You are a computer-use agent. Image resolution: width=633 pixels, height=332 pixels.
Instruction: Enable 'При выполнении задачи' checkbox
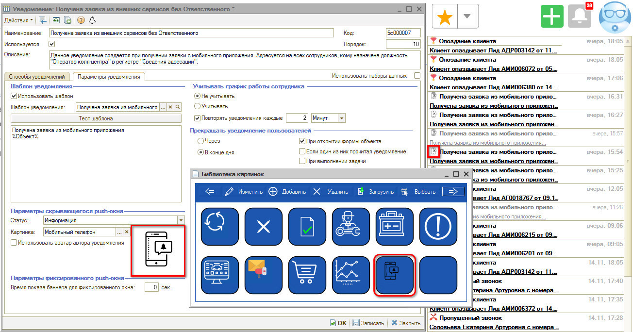tap(302, 161)
